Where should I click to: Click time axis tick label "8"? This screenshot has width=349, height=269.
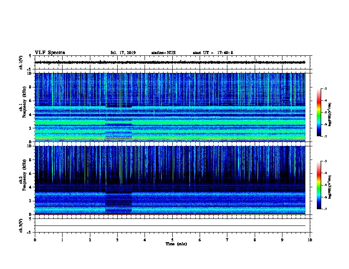(255, 240)
